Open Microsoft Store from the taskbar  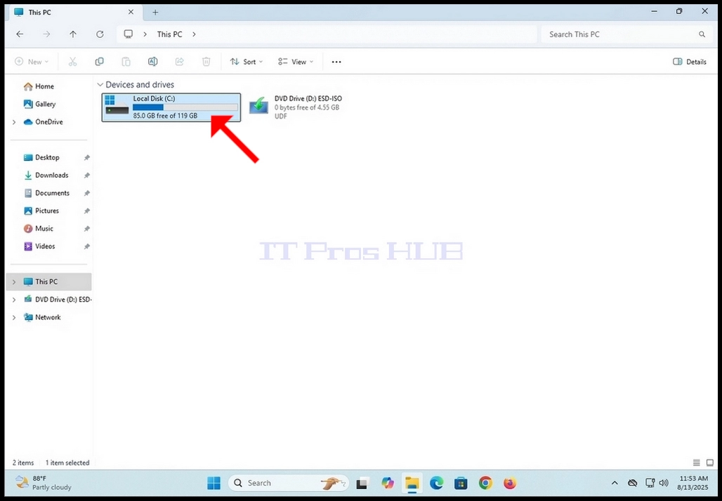(x=461, y=483)
